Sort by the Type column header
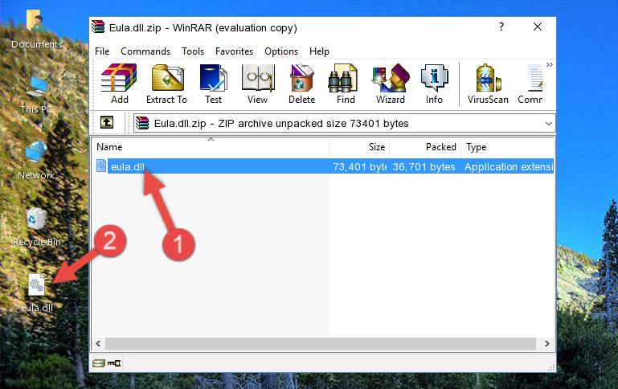This screenshot has height=389, width=618. click(508, 147)
